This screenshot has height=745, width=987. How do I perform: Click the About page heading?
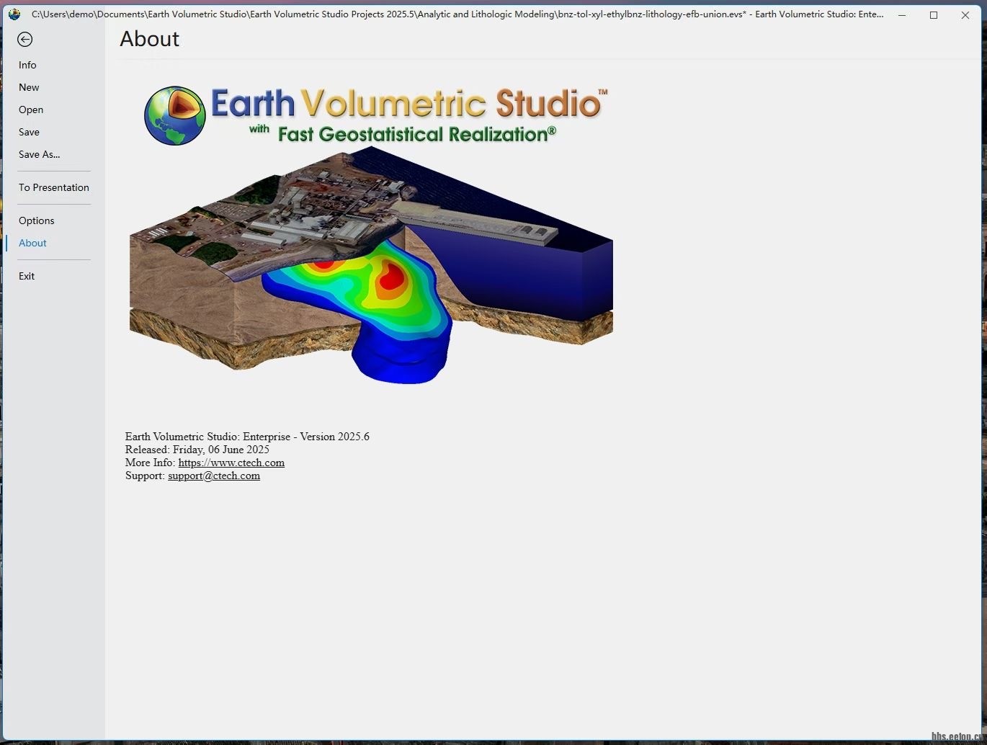[150, 39]
